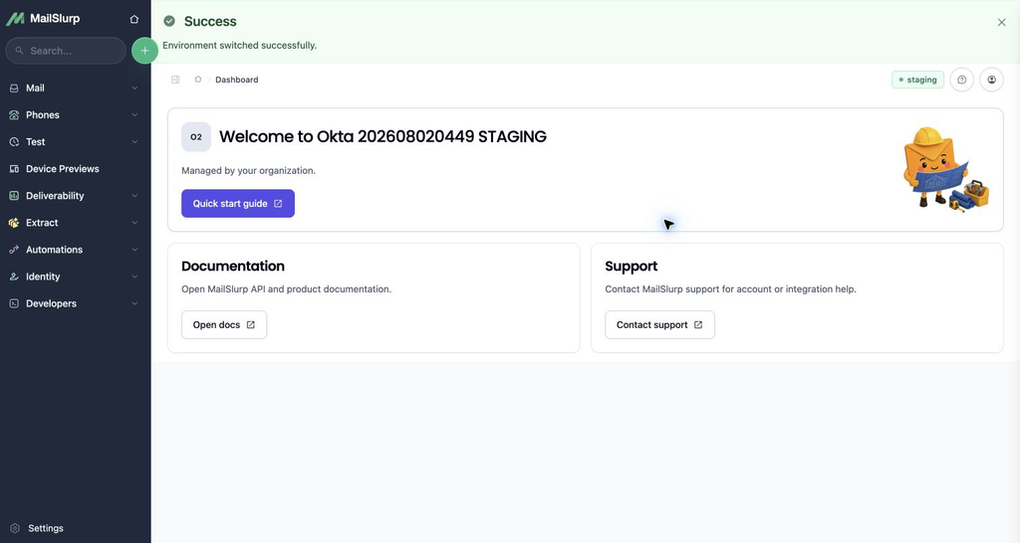This screenshot has height=543, width=1020.
Task: Click the breadcrumb home icon
Action: 198,80
